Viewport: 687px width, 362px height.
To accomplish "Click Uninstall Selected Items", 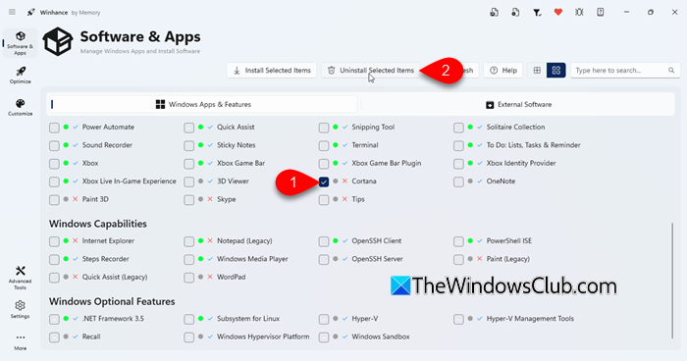I will click(371, 70).
